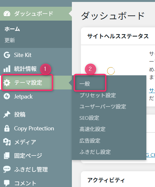The width and height of the screenshot is (155, 187).
Task: Click the ふきだし管理 speech bubble icon
Action: pyautogui.click(x=7, y=169)
